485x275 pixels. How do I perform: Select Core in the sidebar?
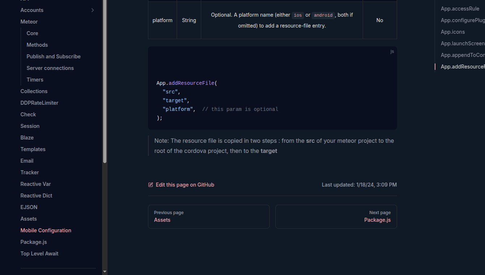tap(32, 33)
